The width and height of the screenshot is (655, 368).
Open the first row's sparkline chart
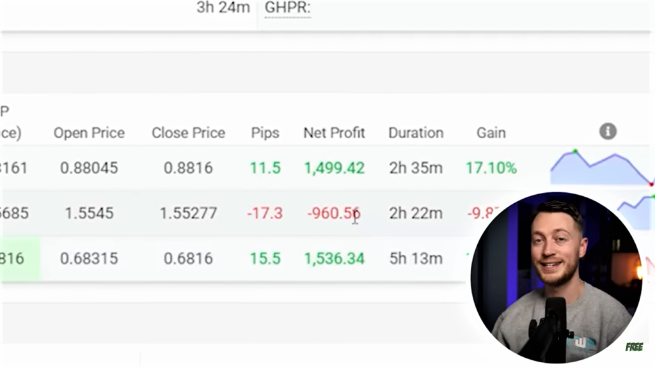tap(600, 167)
